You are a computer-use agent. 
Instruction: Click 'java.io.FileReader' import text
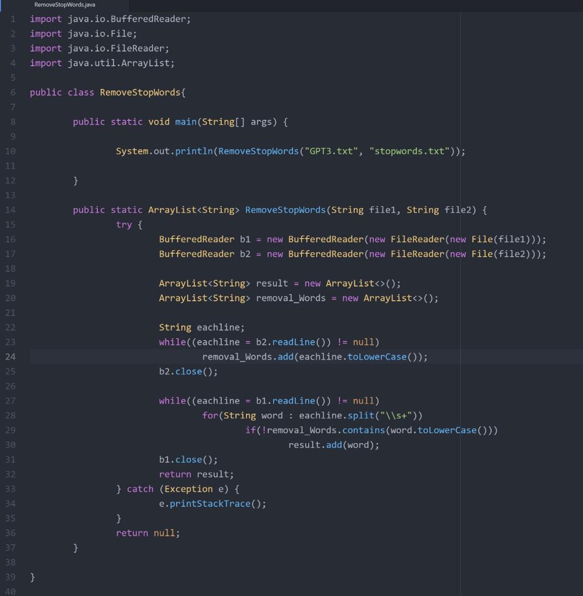point(116,48)
